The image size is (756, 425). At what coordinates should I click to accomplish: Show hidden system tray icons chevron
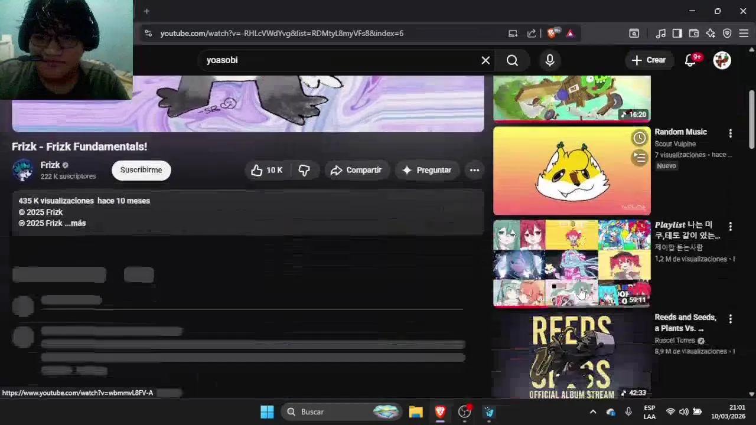point(593,412)
